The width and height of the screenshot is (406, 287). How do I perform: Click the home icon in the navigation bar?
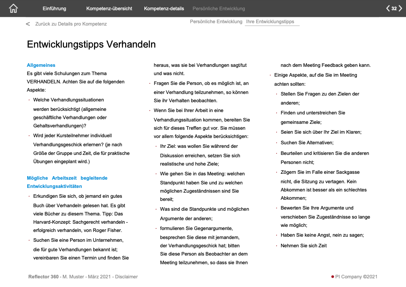click(x=13, y=7)
